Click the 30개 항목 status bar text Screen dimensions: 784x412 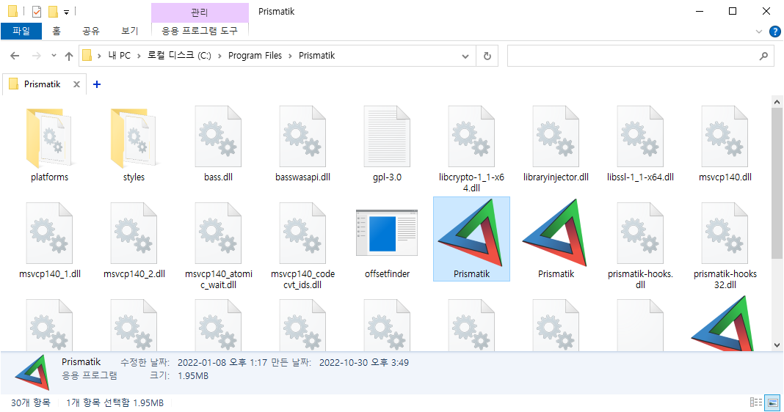[31, 402]
